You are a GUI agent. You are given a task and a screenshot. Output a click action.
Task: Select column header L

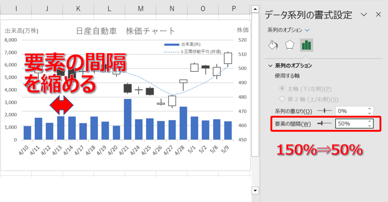[x=110, y=9]
